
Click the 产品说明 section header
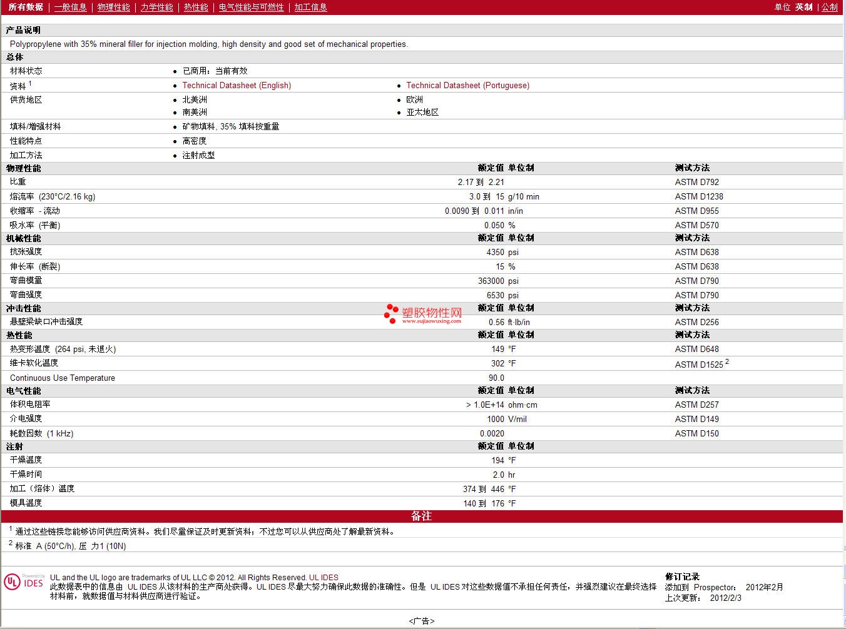point(23,30)
